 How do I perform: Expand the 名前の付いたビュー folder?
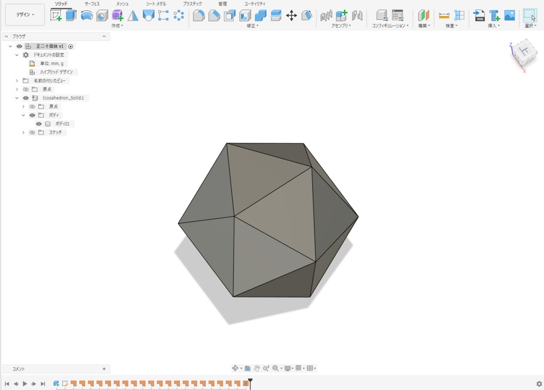16,80
